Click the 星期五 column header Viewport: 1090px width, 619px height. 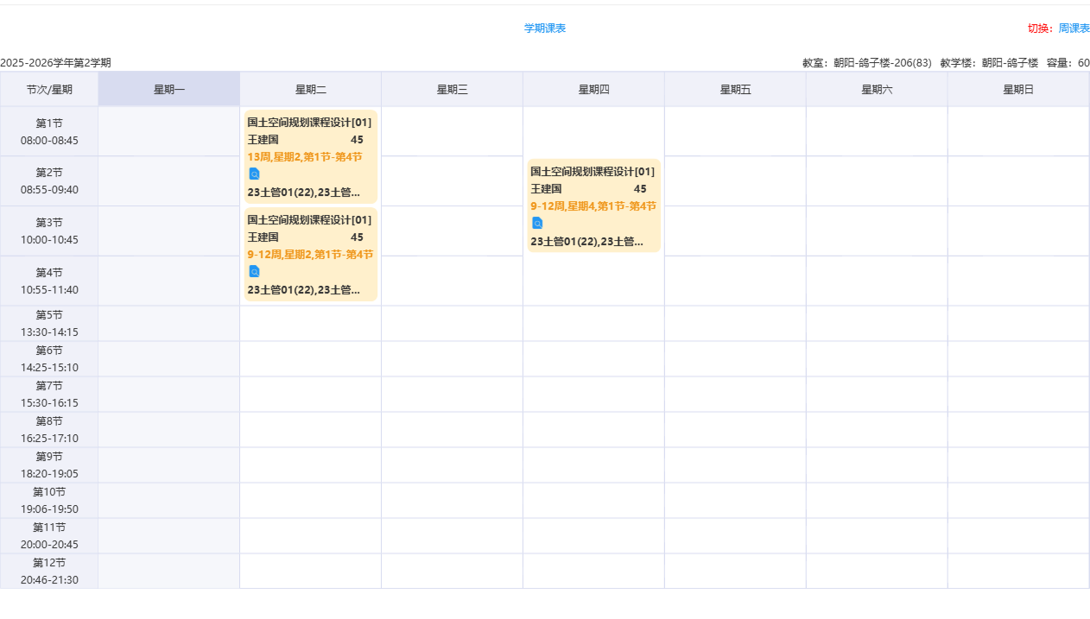(735, 90)
